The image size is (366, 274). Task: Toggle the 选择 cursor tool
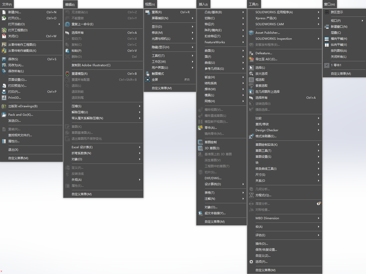point(251,68)
